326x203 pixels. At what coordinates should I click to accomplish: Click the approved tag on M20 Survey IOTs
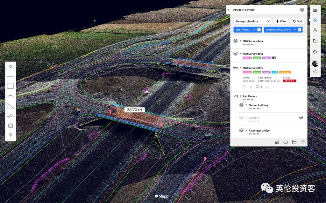pyautogui.click(x=285, y=72)
